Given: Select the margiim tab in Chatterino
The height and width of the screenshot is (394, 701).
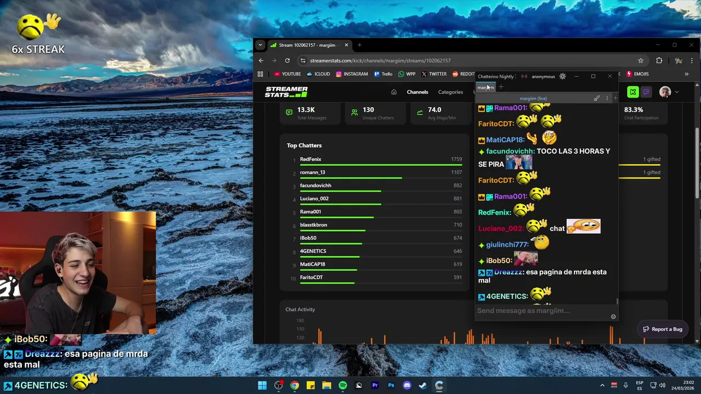Looking at the screenshot, I should click(486, 87).
